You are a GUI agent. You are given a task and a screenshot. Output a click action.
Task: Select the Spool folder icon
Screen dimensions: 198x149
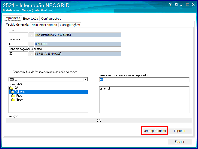[x=13, y=100]
